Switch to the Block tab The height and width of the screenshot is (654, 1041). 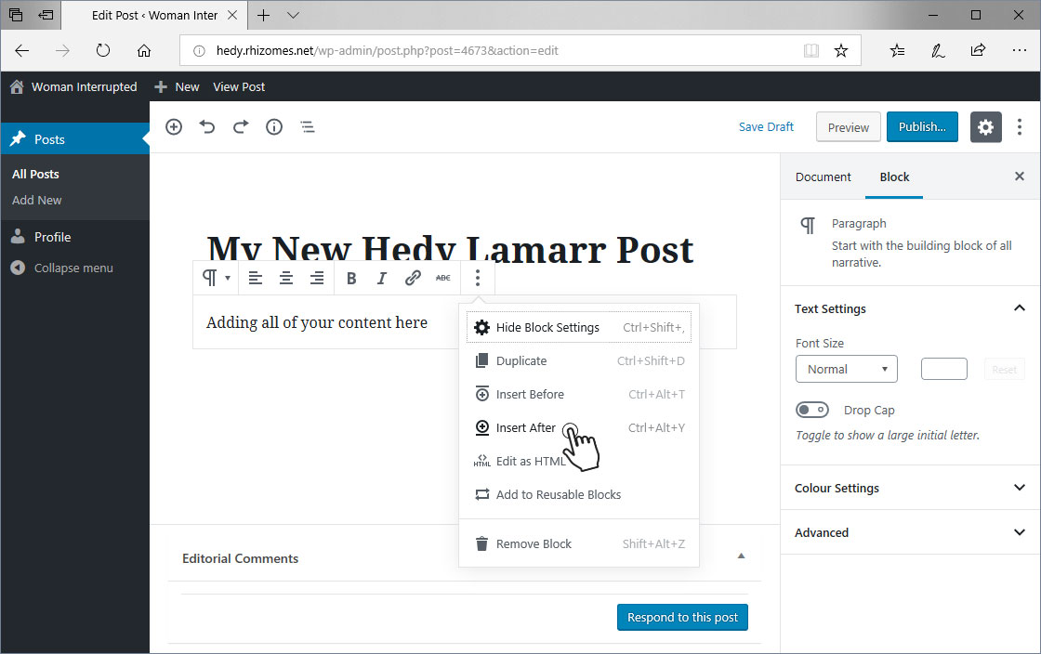(x=894, y=177)
